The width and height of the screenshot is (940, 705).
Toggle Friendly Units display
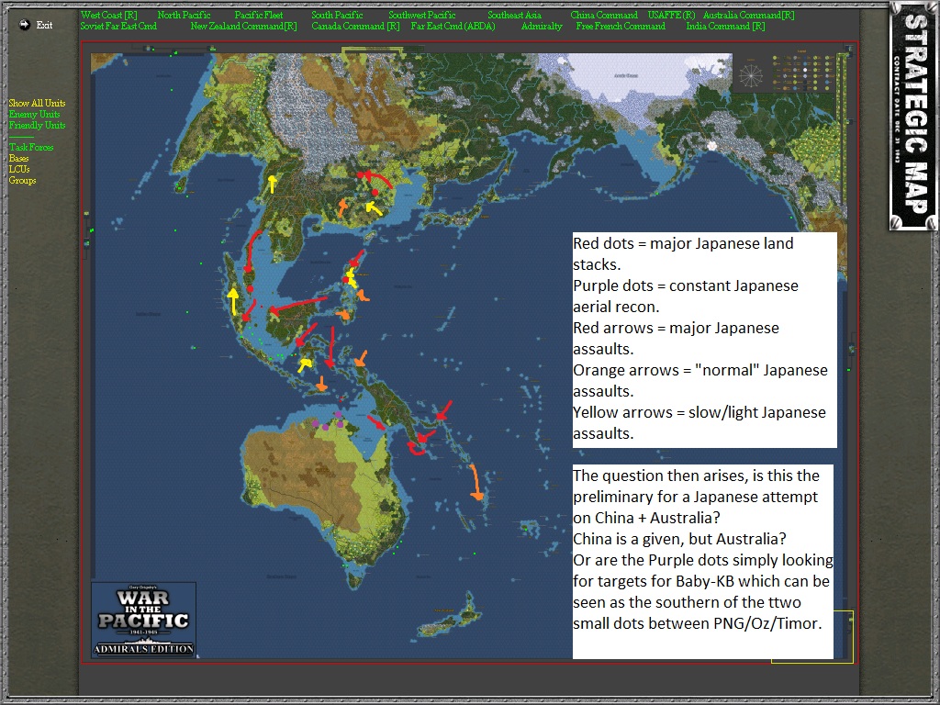point(37,125)
